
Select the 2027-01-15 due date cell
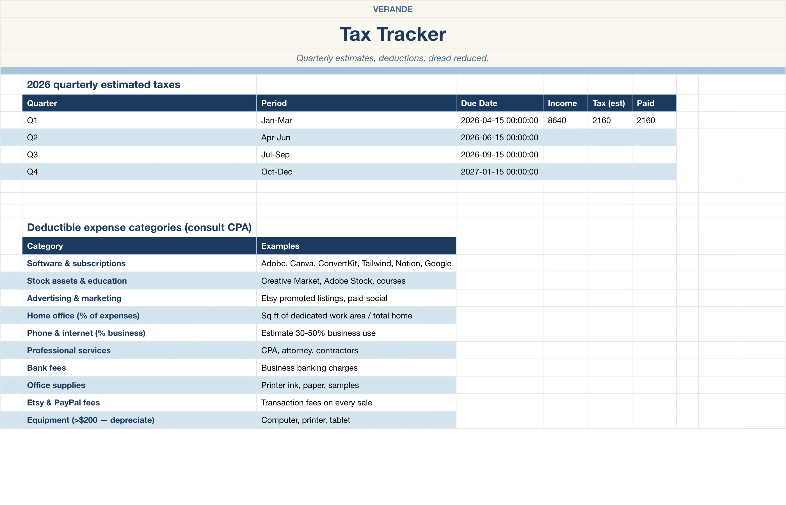coord(500,171)
